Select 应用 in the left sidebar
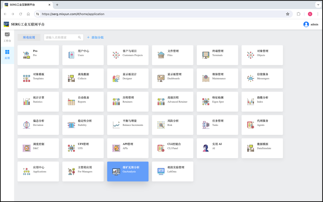This screenshot has height=202, width=323. coord(7,55)
